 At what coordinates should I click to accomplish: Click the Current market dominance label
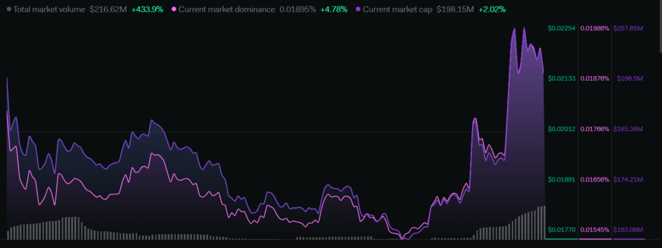(x=227, y=9)
